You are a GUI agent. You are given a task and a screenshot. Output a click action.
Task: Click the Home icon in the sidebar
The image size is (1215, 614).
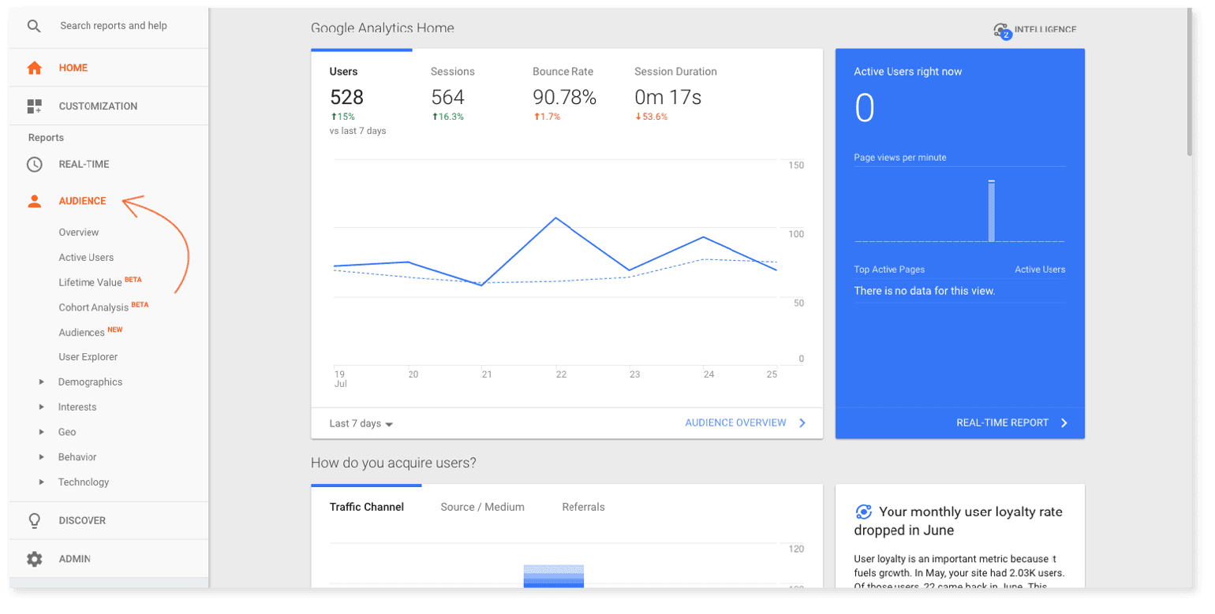pos(36,68)
